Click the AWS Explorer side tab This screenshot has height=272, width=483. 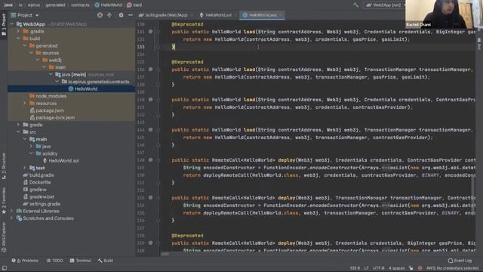click(4, 237)
